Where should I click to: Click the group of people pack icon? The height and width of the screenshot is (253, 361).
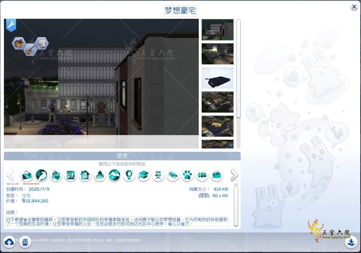pos(202,176)
